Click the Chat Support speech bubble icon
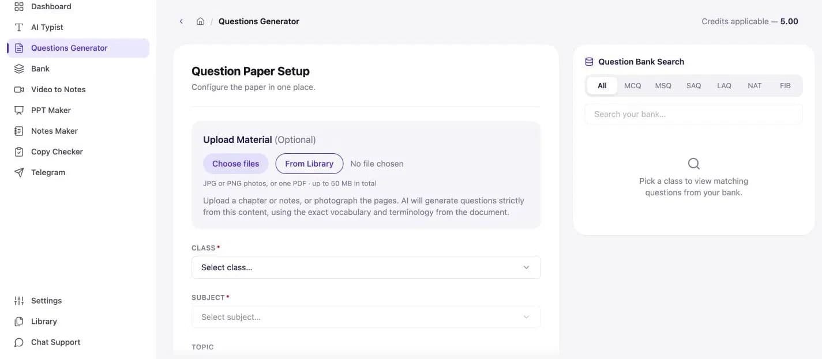The image size is (822, 359). pyautogui.click(x=19, y=342)
